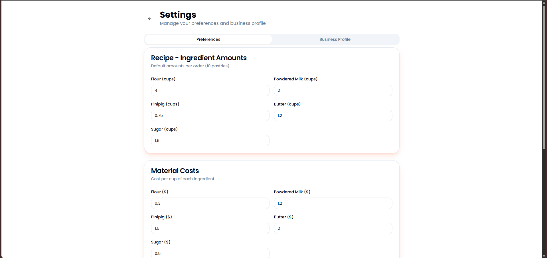This screenshot has height=258, width=547.
Task: Click the Pinipig ($) cost input
Action: 210,228
